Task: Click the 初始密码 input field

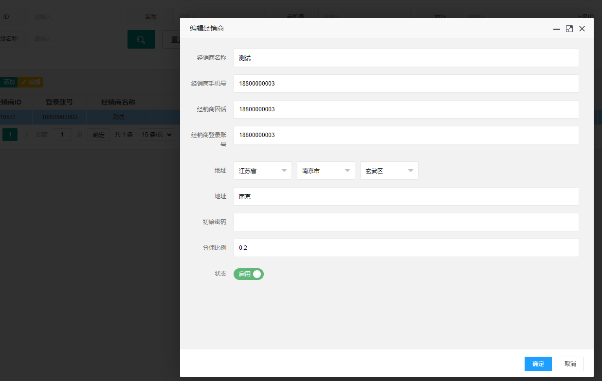Action: pyautogui.click(x=406, y=222)
